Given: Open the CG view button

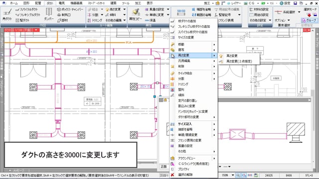Looking at the screenshot, I should click(249, 3).
